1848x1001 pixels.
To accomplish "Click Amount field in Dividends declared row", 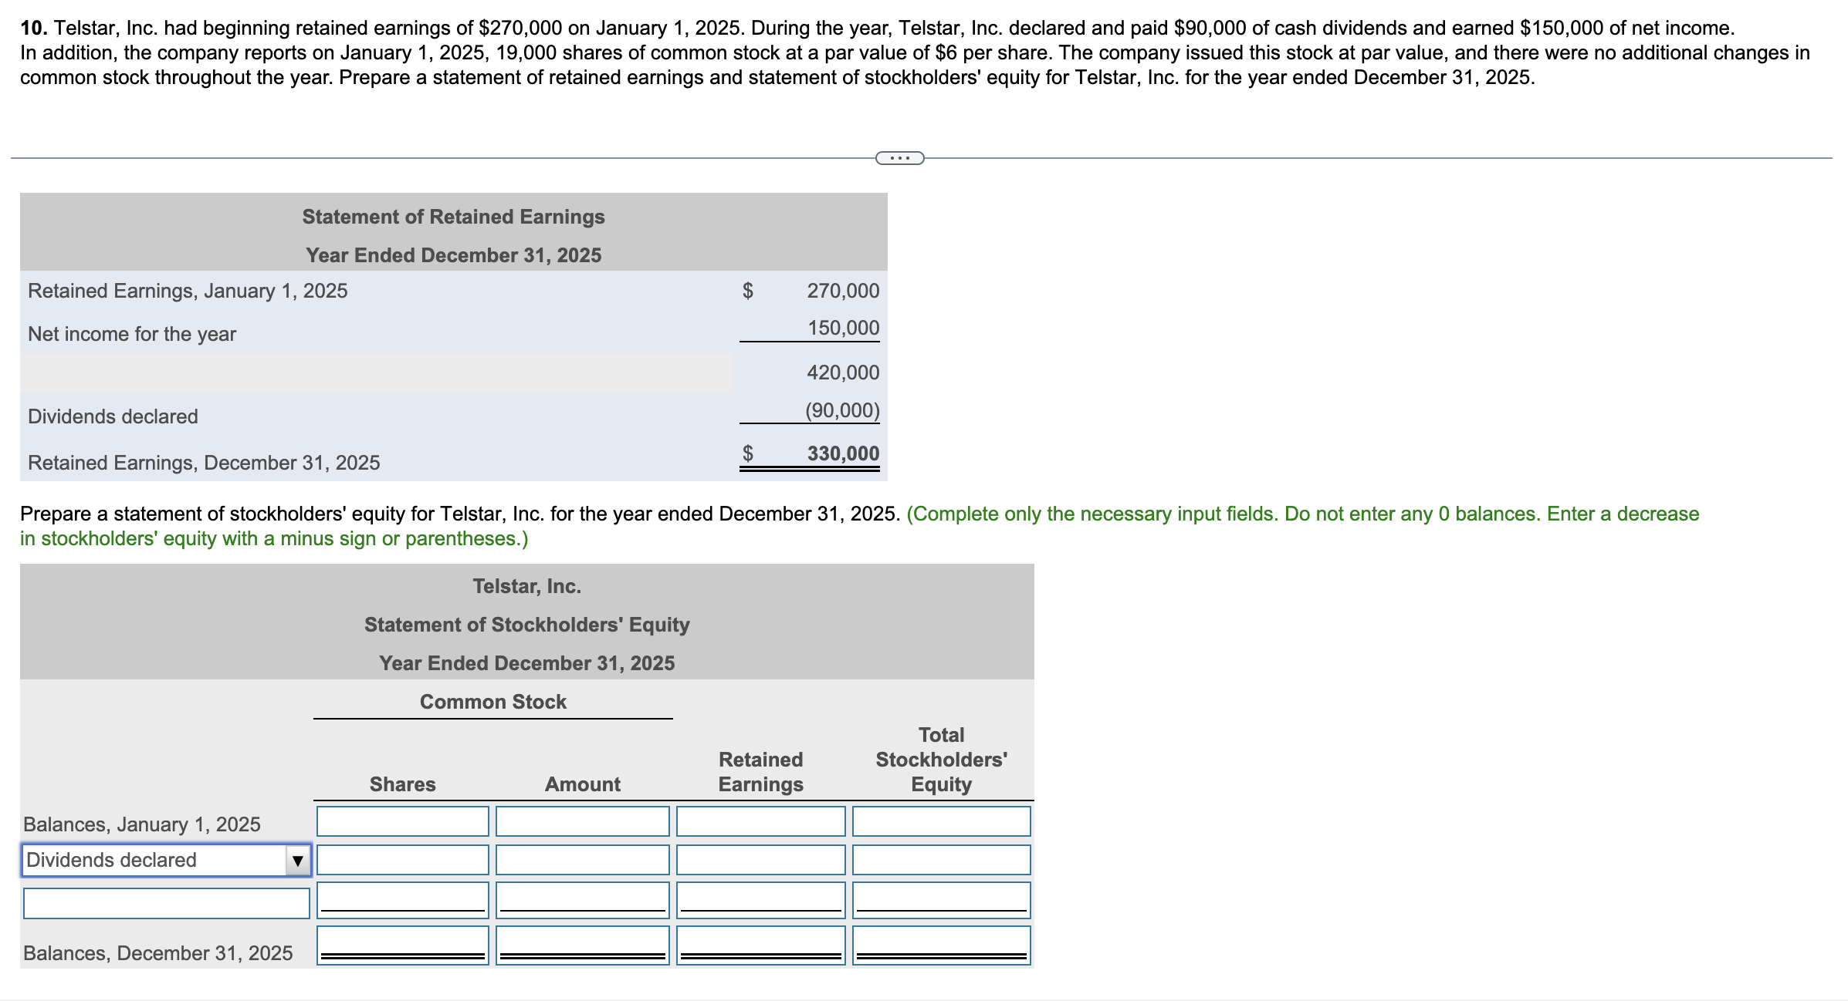I will pyautogui.click(x=582, y=860).
